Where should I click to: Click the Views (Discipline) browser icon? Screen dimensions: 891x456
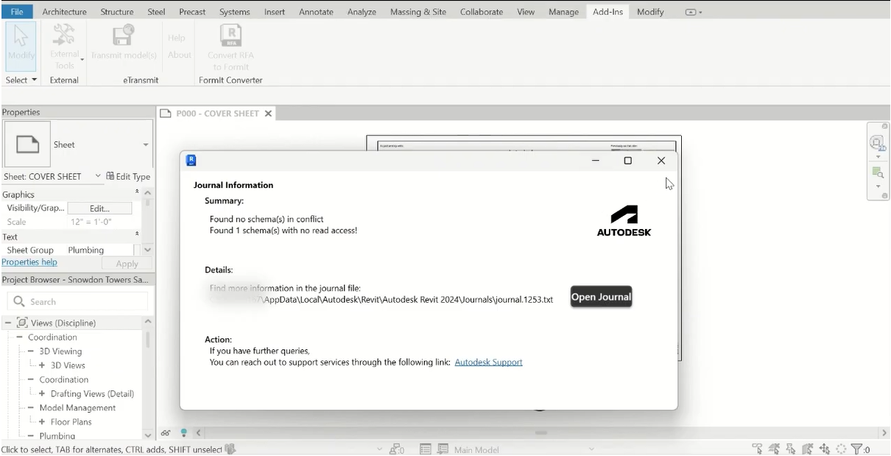click(x=22, y=323)
